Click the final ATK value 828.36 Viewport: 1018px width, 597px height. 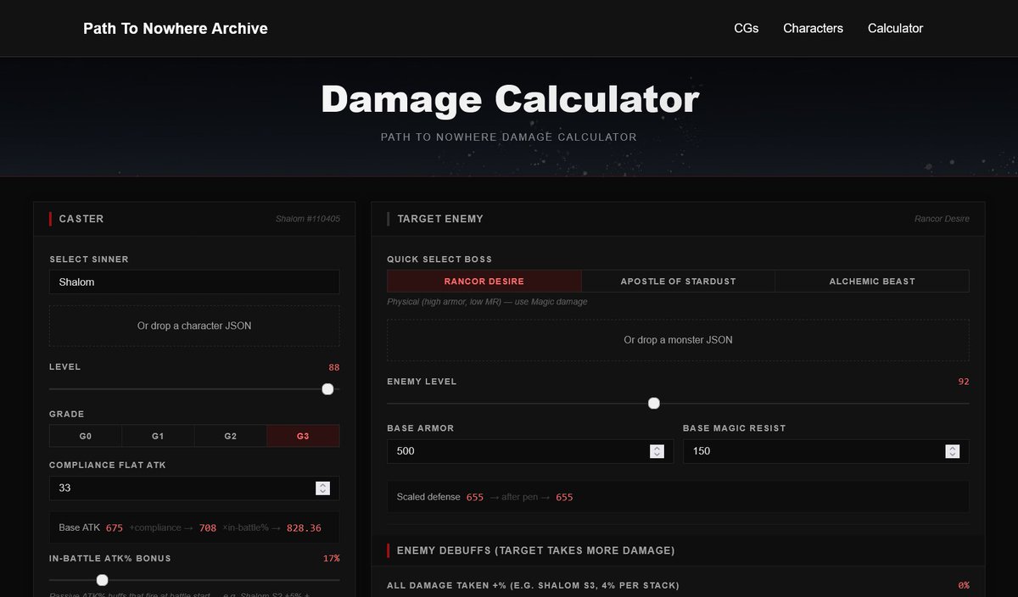304,527
